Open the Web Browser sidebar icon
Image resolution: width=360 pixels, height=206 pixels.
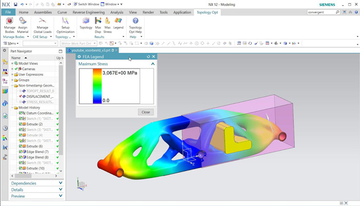[5, 116]
